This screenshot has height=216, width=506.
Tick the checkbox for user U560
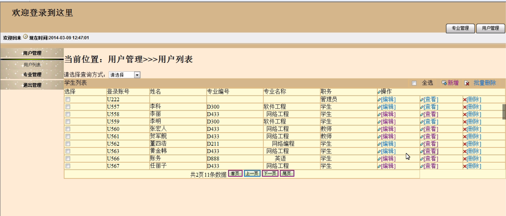68,129
